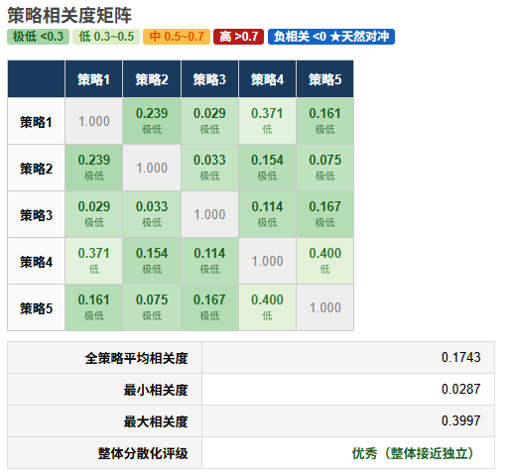
Task: Click the orange 中 0.5~0.7 legend badge
Action: coord(177,37)
